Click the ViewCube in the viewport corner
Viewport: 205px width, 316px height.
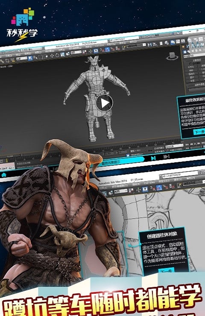pyautogui.click(x=172, y=56)
